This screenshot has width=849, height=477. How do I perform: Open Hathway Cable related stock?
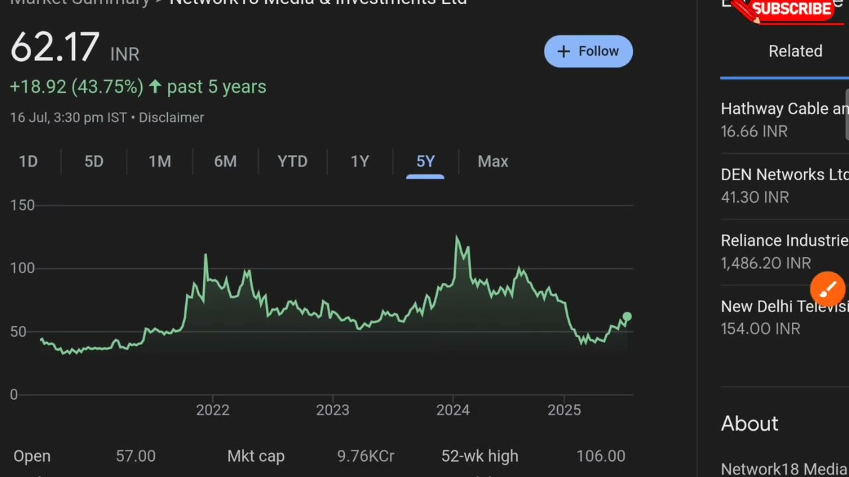point(785,119)
